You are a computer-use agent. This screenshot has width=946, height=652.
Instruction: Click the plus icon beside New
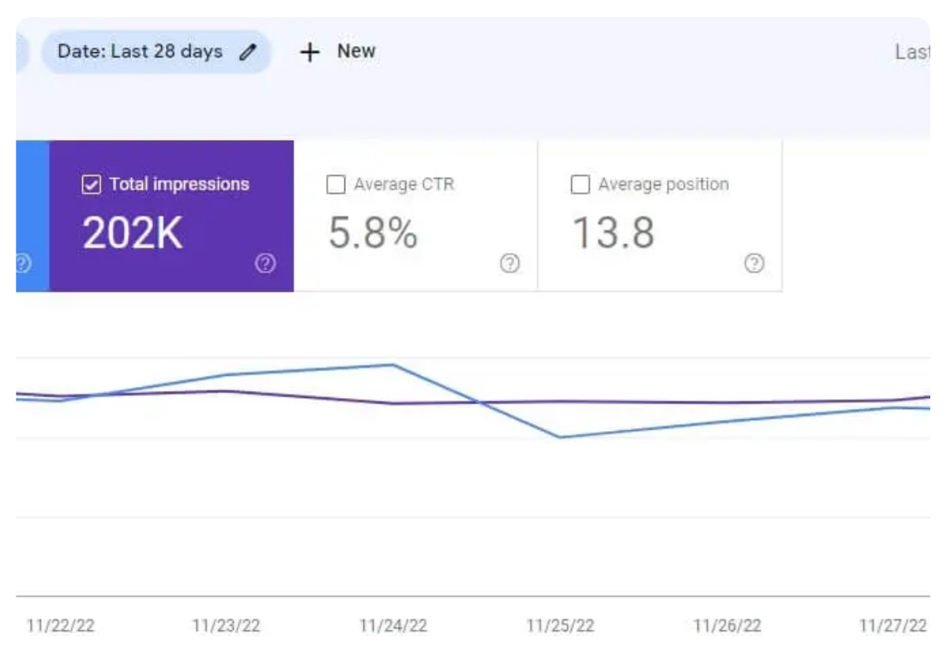310,52
